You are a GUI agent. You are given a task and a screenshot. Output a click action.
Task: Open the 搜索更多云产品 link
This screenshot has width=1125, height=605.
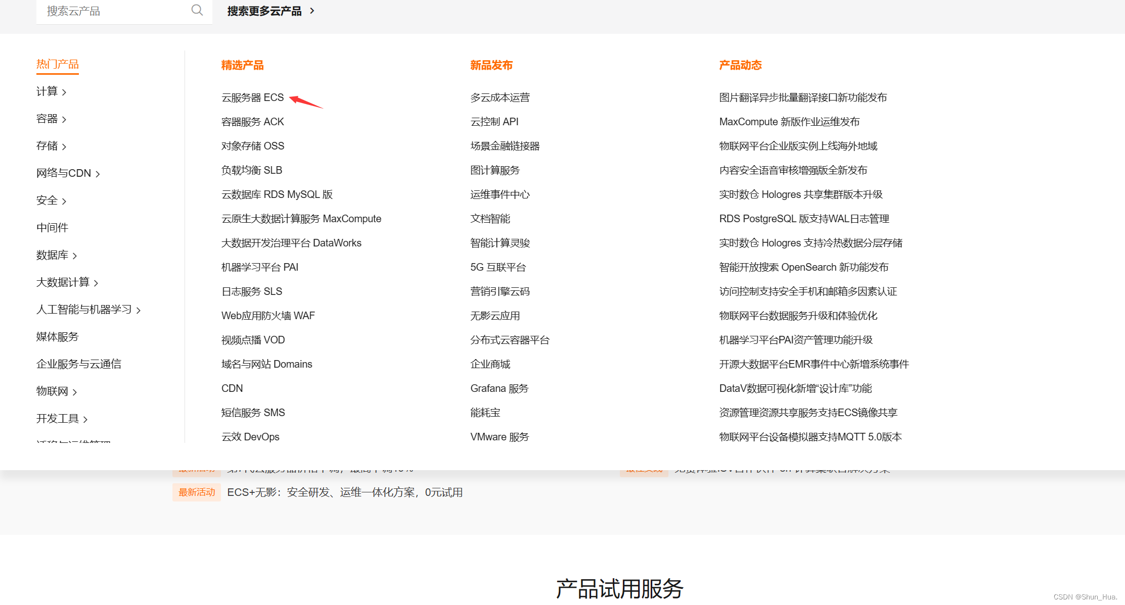point(271,11)
